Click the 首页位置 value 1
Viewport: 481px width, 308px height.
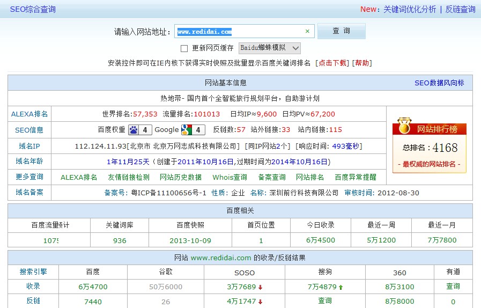point(261,241)
